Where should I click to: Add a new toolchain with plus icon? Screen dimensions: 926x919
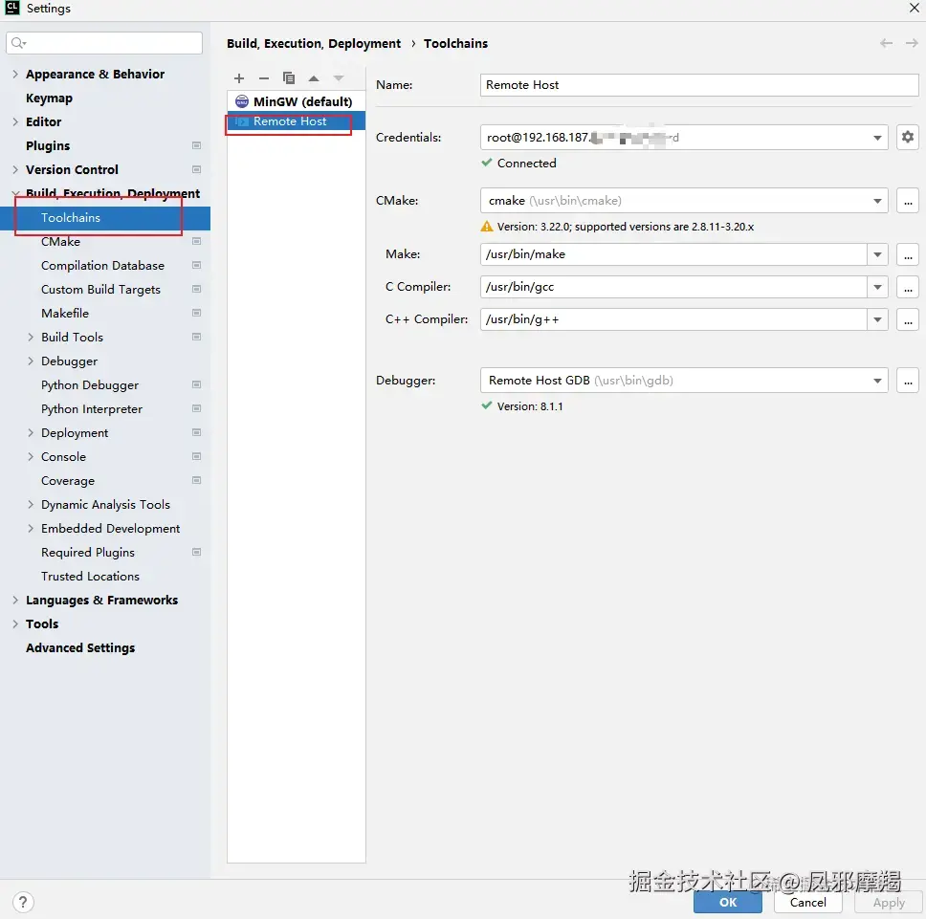pyautogui.click(x=239, y=78)
